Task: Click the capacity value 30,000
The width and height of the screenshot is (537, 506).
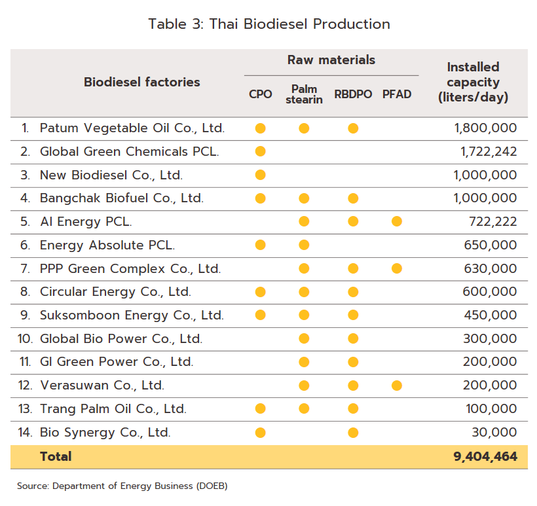Action: click(494, 433)
